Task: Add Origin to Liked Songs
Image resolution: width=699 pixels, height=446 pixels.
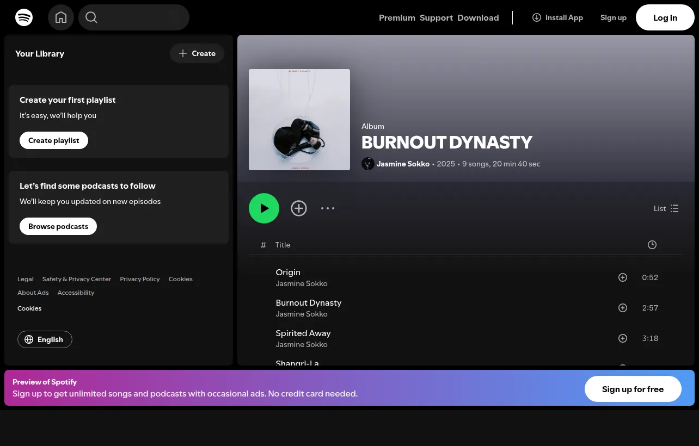Action: pyautogui.click(x=623, y=277)
